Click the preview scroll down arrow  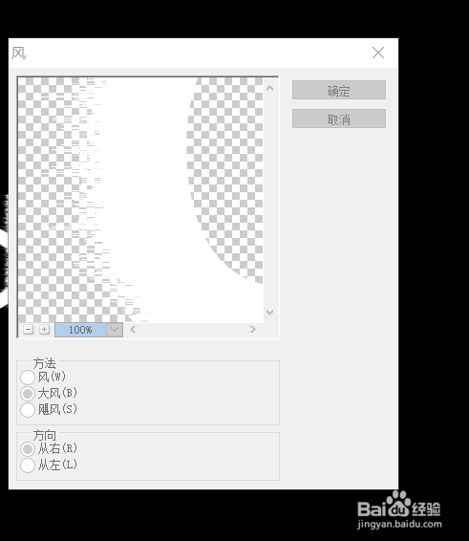point(270,313)
